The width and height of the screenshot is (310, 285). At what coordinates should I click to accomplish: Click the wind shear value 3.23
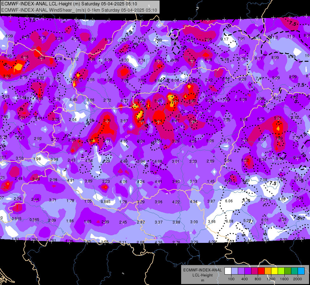tap(106, 181)
